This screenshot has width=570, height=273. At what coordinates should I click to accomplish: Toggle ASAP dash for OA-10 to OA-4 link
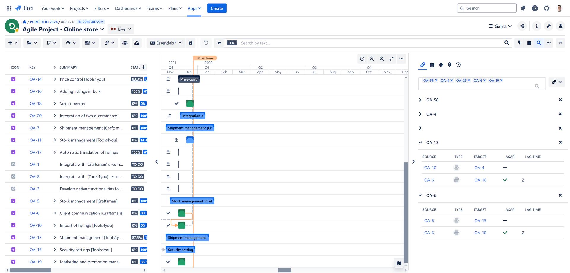click(505, 168)
